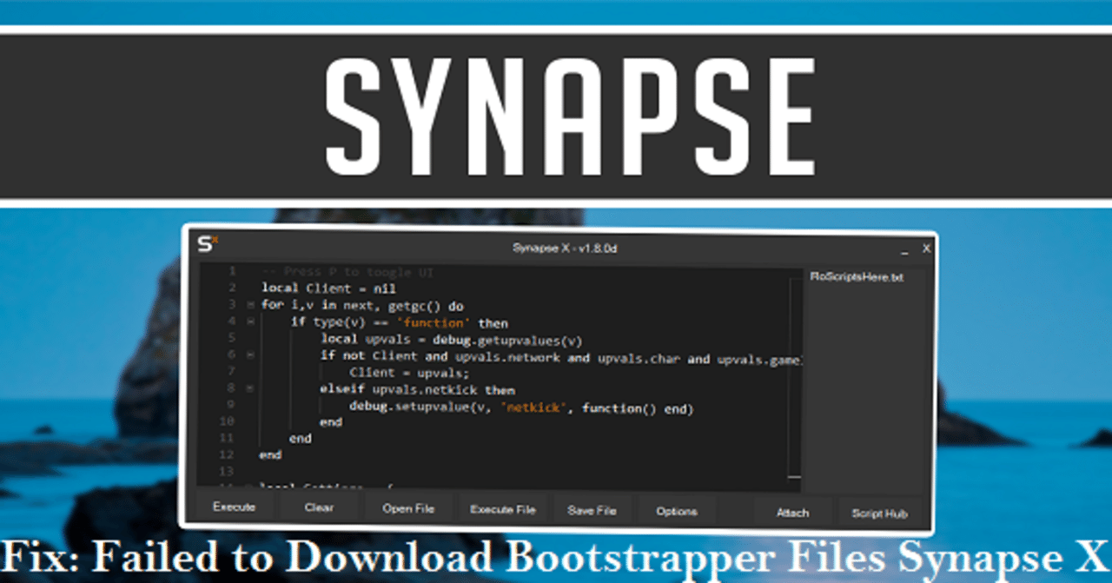1112x583 pixels.
Task: Run script with Execute File button
Action: pos(503,509)
